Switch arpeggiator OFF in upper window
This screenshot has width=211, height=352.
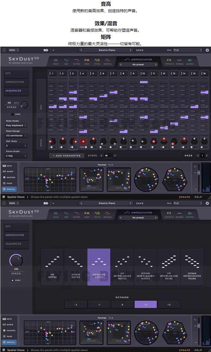click(x=16, y=75)
